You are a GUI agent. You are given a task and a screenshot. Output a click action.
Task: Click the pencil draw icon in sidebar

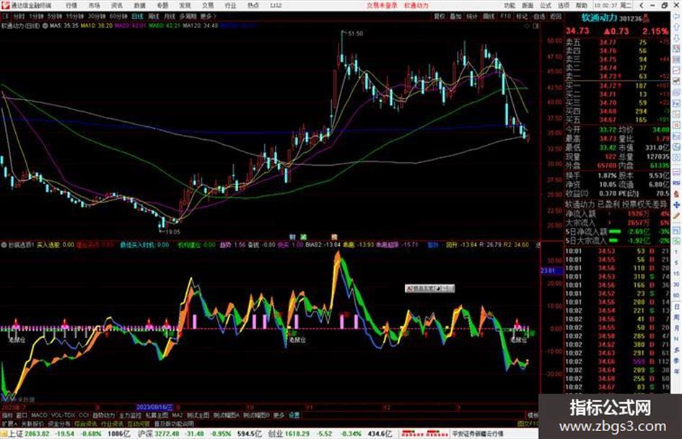tap(676, 216)
